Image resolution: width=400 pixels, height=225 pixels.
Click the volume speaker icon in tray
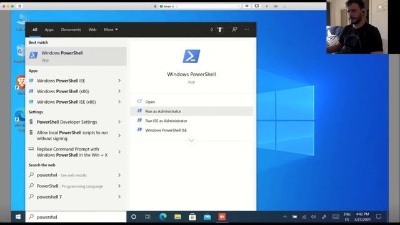tap(314, 217)
